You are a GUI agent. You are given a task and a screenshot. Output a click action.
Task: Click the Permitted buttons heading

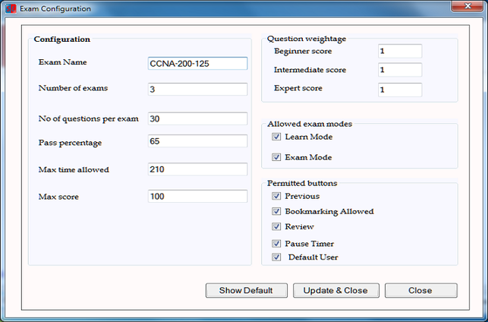tap(302, 183)
